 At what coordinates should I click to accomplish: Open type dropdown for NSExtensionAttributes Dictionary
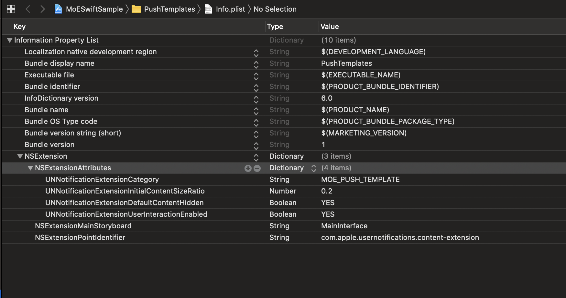(x=313, y=168)
